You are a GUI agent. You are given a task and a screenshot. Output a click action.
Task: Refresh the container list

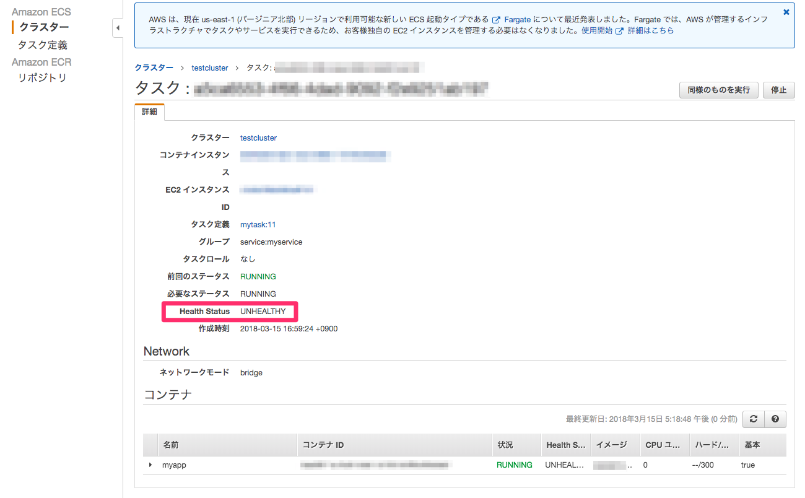(754, 419)
